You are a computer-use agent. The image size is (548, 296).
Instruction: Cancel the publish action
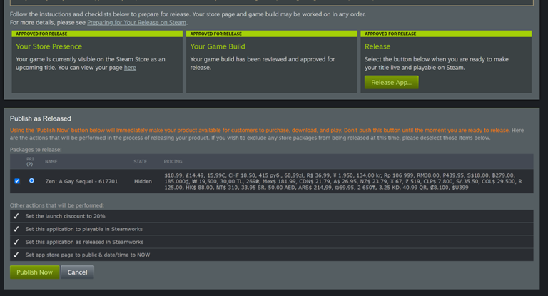point(77,272)
